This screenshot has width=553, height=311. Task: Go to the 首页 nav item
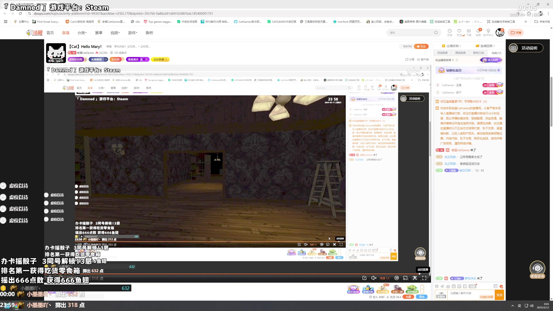(50, 33)
